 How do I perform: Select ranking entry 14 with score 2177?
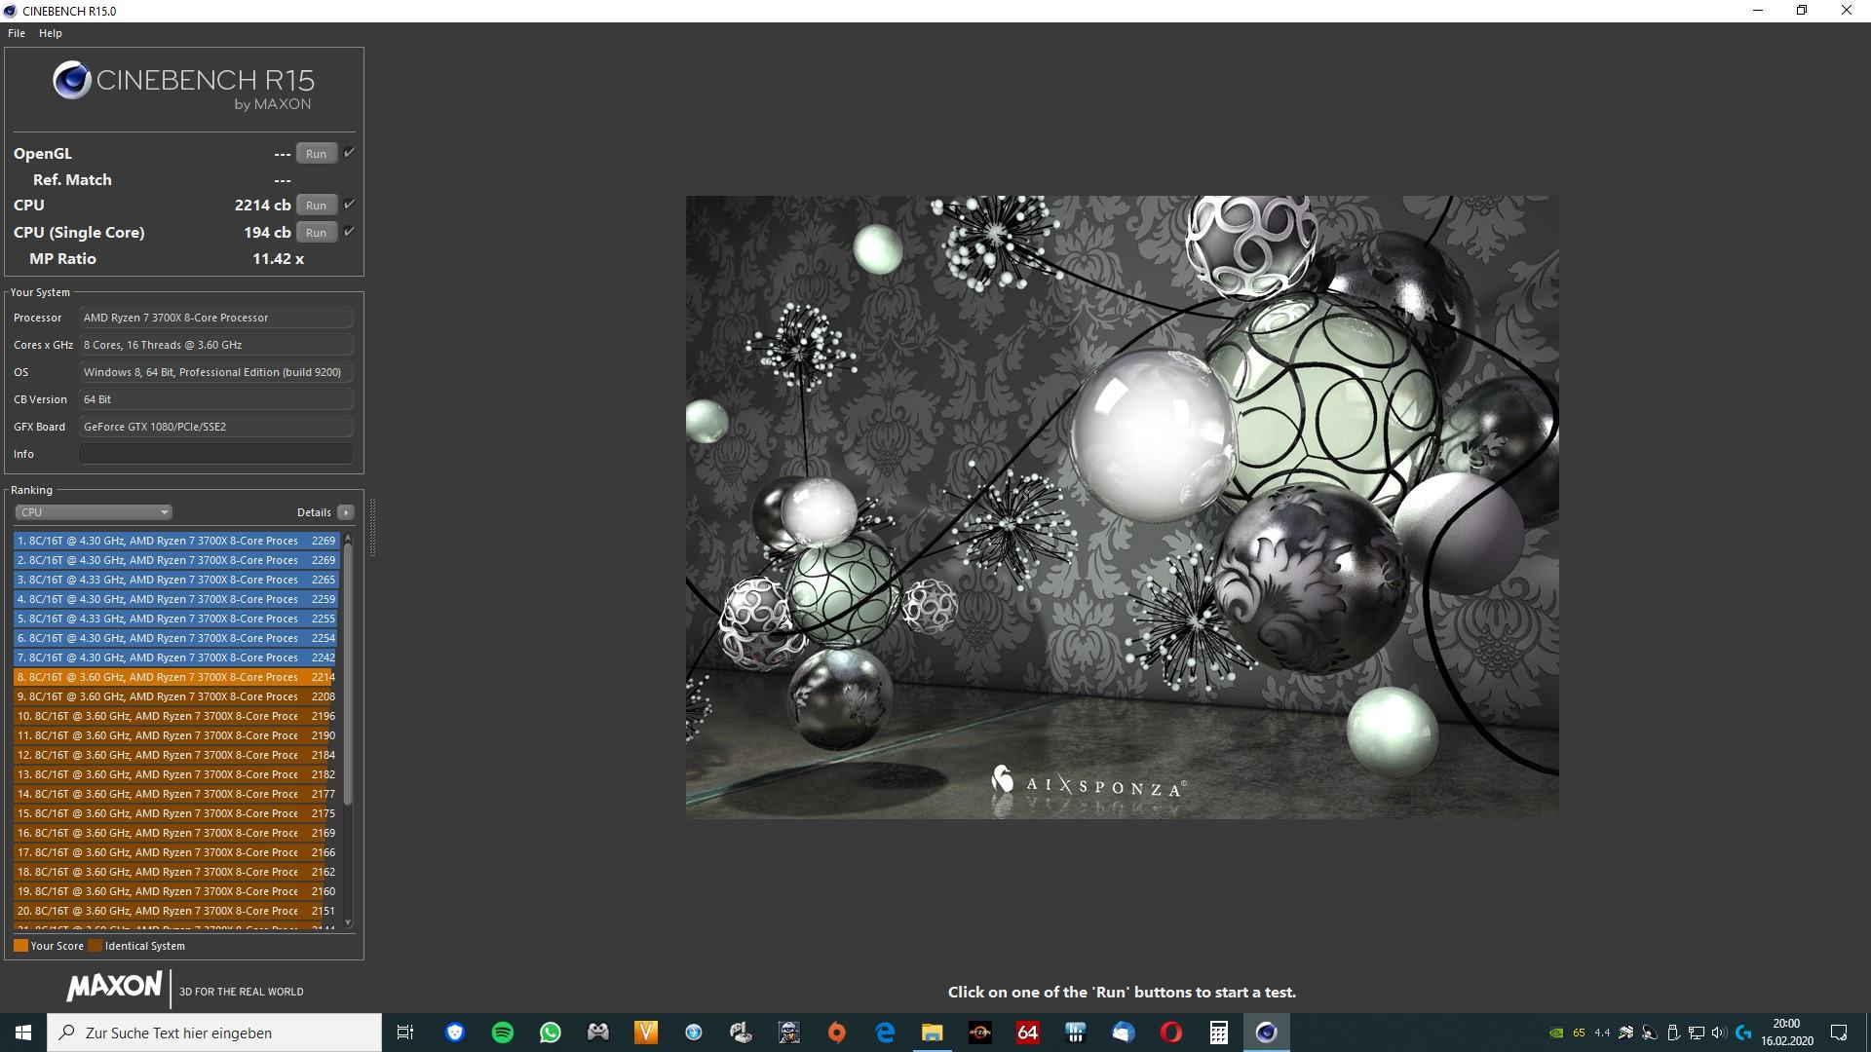[x=176, y=794]
